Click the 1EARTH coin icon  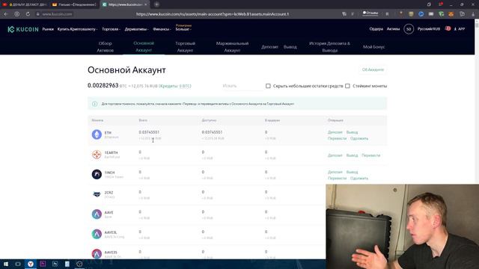tap(97, 155)
